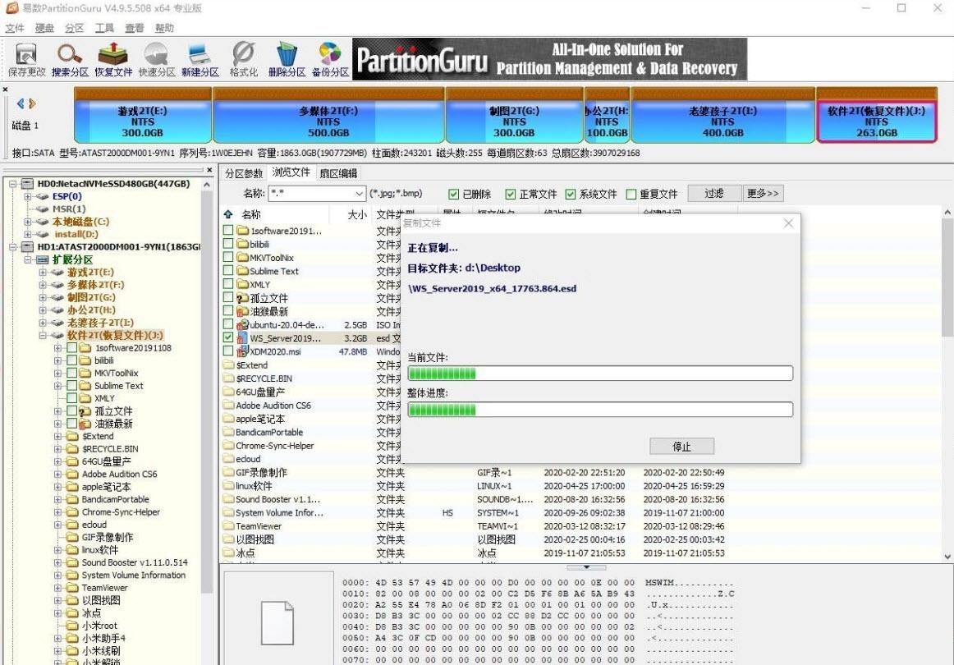Enable the 重复文件 (duplicate files) checkbox
The width and height of the screenshot is (954, 665).
coord(631,194)
